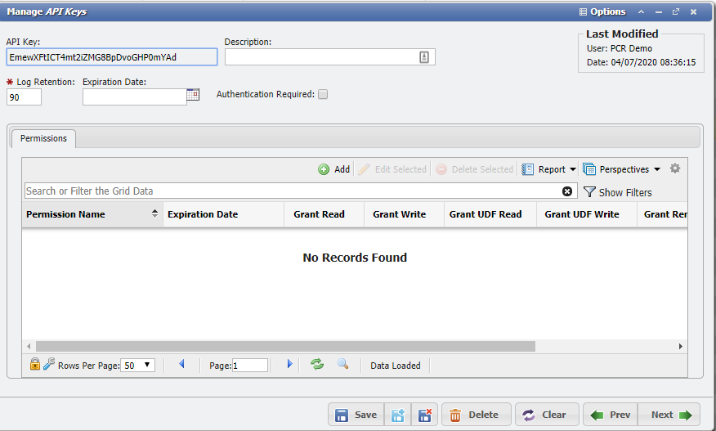Click the refresh grid data icon
The image size is (716, 431).
pyautogui.click(x=317, y=365)
